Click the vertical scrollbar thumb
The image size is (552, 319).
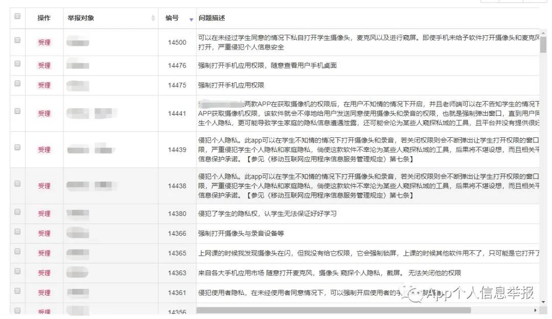[x=543, y=45]
